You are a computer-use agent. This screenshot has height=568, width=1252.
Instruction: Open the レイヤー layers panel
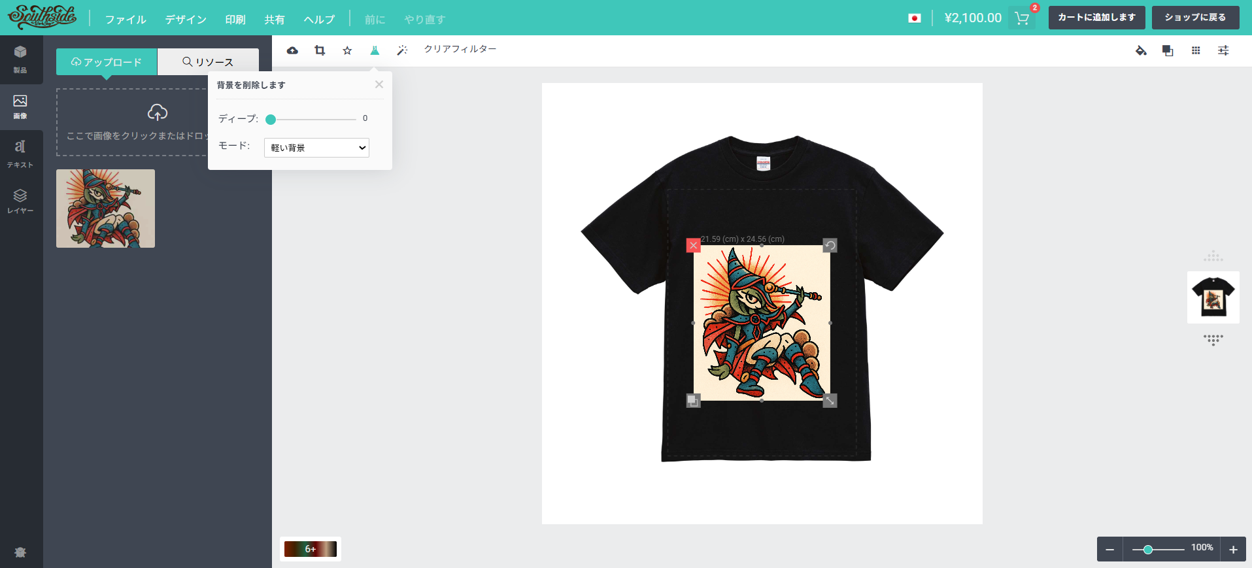[x=20, y=201]
